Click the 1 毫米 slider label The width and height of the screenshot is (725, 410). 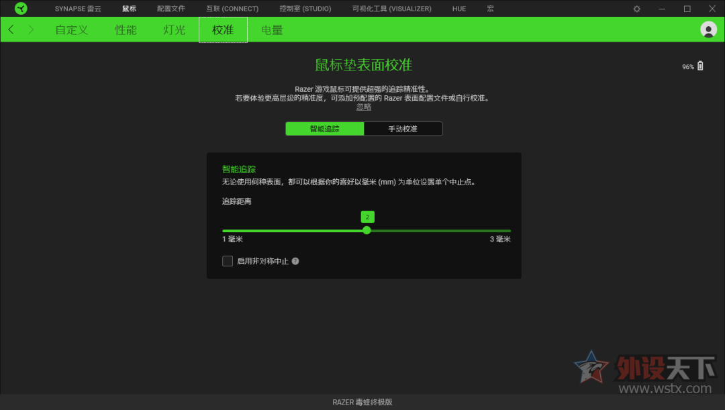(x=232, y=239)
